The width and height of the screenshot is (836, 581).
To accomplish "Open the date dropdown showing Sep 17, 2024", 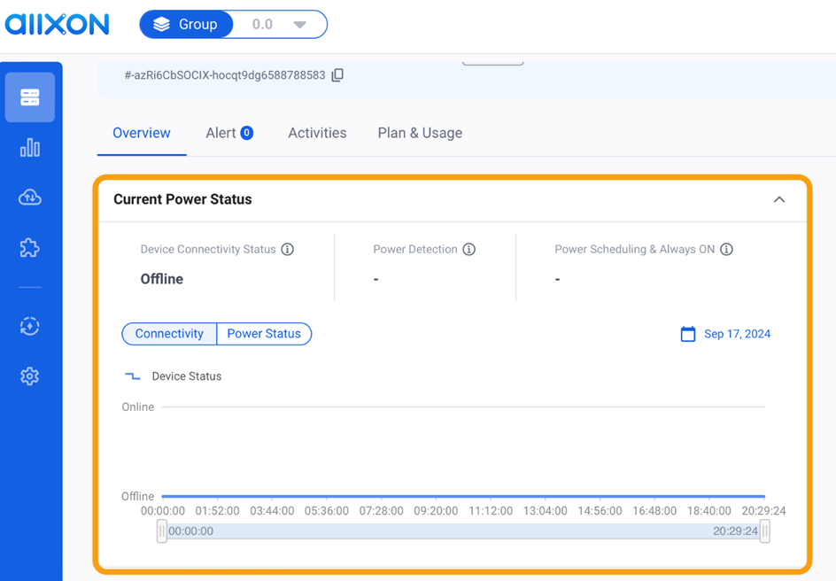I will pos(735,334).
